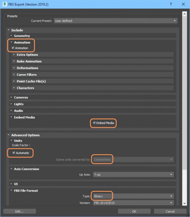Open the FBX Version dropdown
Image resolution: width=190 pixels, height=217 pixels.
pyautogui.click(x=133, y=203)
